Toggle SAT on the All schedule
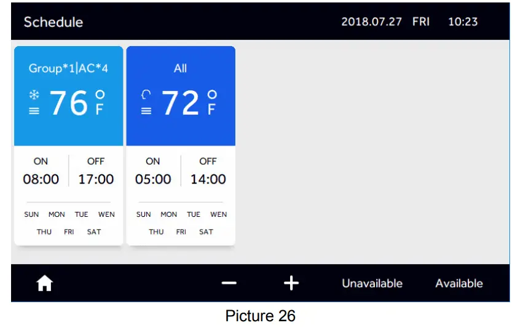Viewport: 515px width, 328px height. click(x=206, y=232)
